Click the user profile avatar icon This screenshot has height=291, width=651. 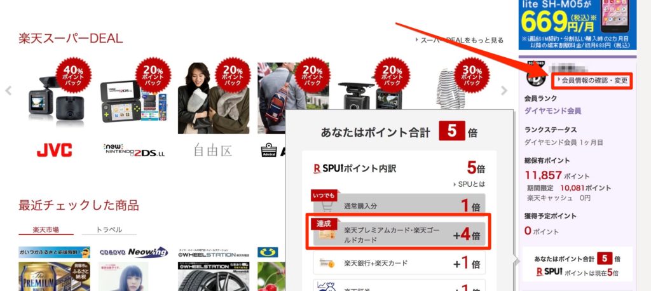coord(536,76)
